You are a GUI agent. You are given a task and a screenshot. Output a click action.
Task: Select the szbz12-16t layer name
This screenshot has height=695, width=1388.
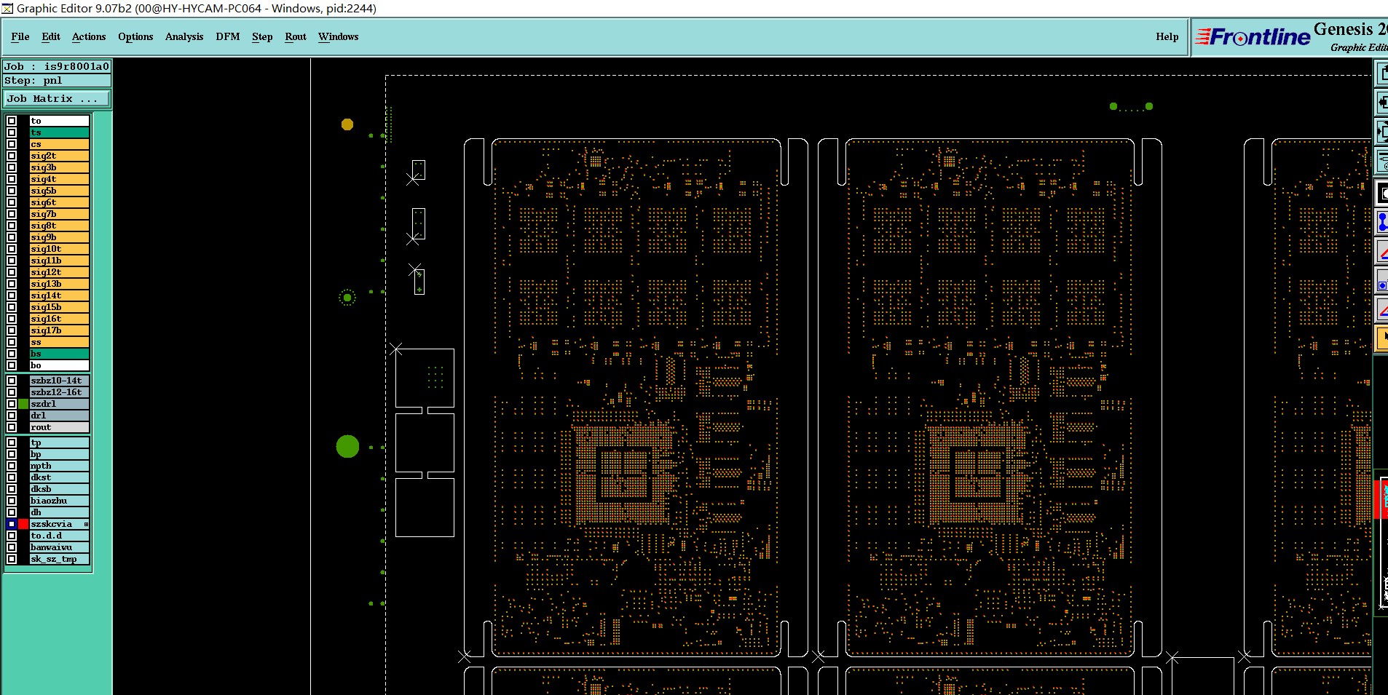pos(59,392)
